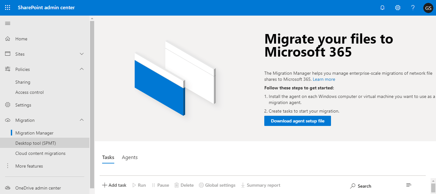Open the app launcher waffle icon

tap(8, 8)
